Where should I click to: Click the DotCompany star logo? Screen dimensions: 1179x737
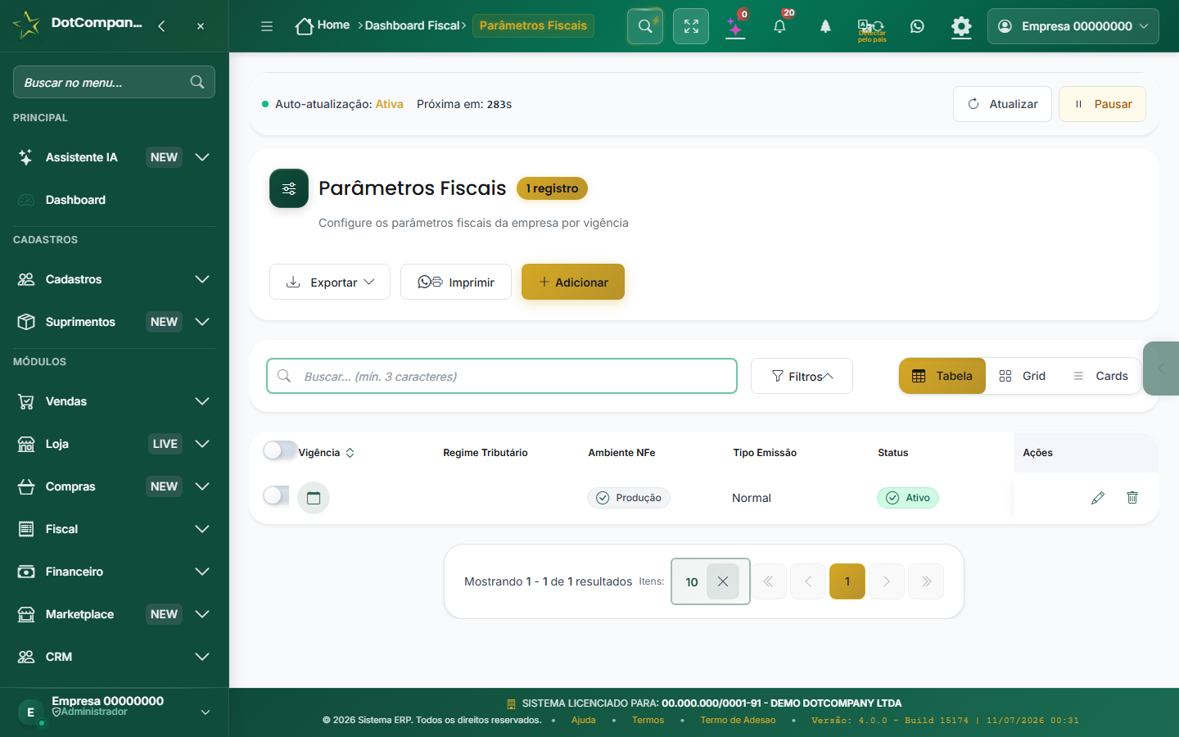click(26, 25)
